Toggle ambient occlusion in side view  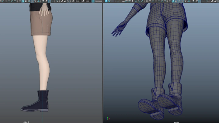click(x=43, y=1)
